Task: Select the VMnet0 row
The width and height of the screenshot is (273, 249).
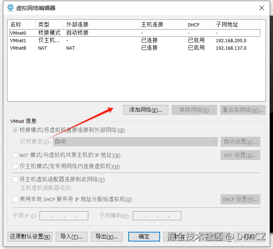Action: 135,33
